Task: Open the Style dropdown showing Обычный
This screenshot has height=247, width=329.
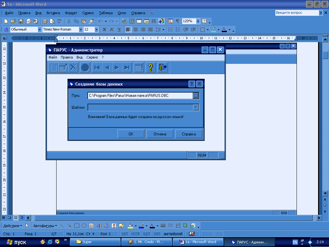Action: [x=40, y=30]
